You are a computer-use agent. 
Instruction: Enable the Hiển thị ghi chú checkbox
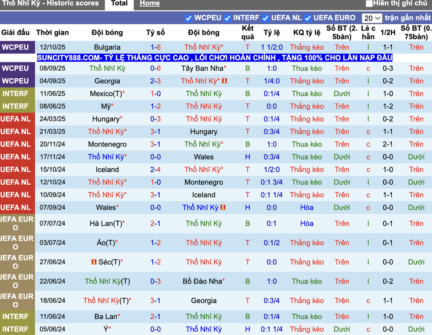[x=369, y=4]
